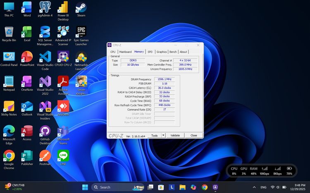Image resolution: width=310 pixels, height=193 pixels.
Task: Switch to the SPD tab
Action: point(150,52)
